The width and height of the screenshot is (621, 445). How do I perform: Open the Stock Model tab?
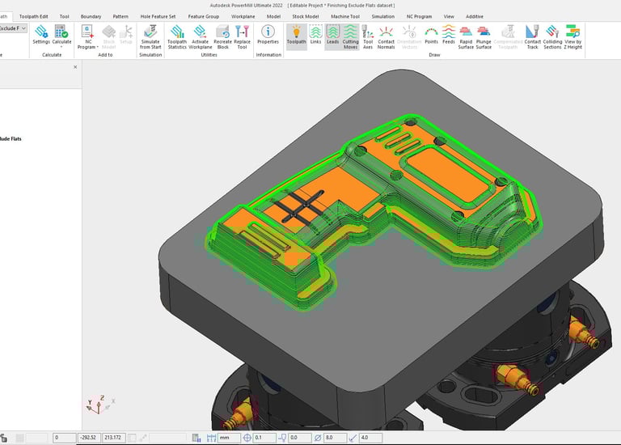coord(306,17)
